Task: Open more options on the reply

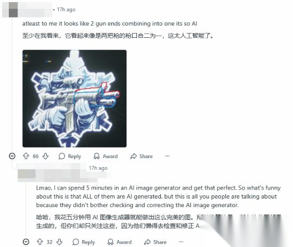Action: 181,242
